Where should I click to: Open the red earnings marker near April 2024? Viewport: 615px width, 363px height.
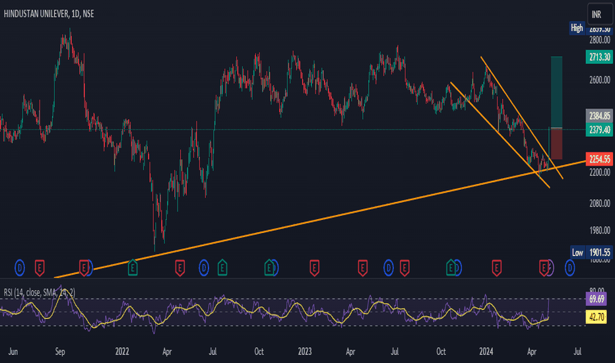[543, 268]
